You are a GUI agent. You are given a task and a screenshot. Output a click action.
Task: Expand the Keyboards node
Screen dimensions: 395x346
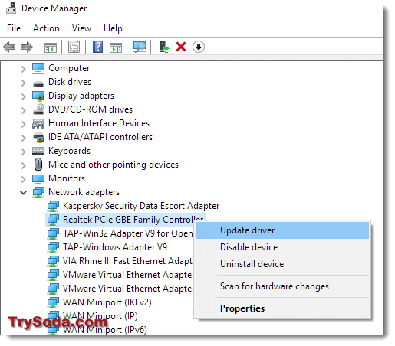(23, 152)
